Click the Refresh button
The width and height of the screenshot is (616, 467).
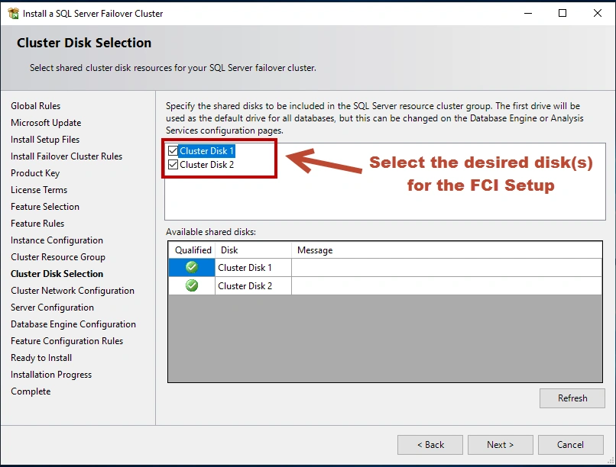[572, 398]
